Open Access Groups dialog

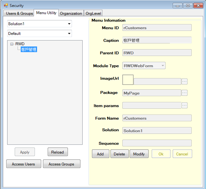click(x=61, y=164)
